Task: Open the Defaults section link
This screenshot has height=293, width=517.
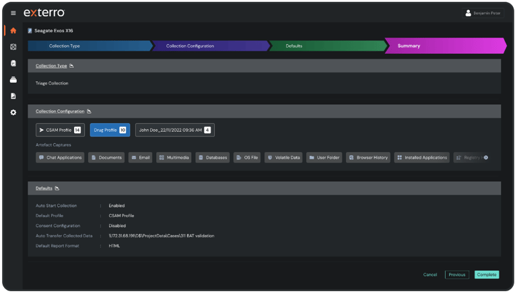Action: [x=44, y=188]
